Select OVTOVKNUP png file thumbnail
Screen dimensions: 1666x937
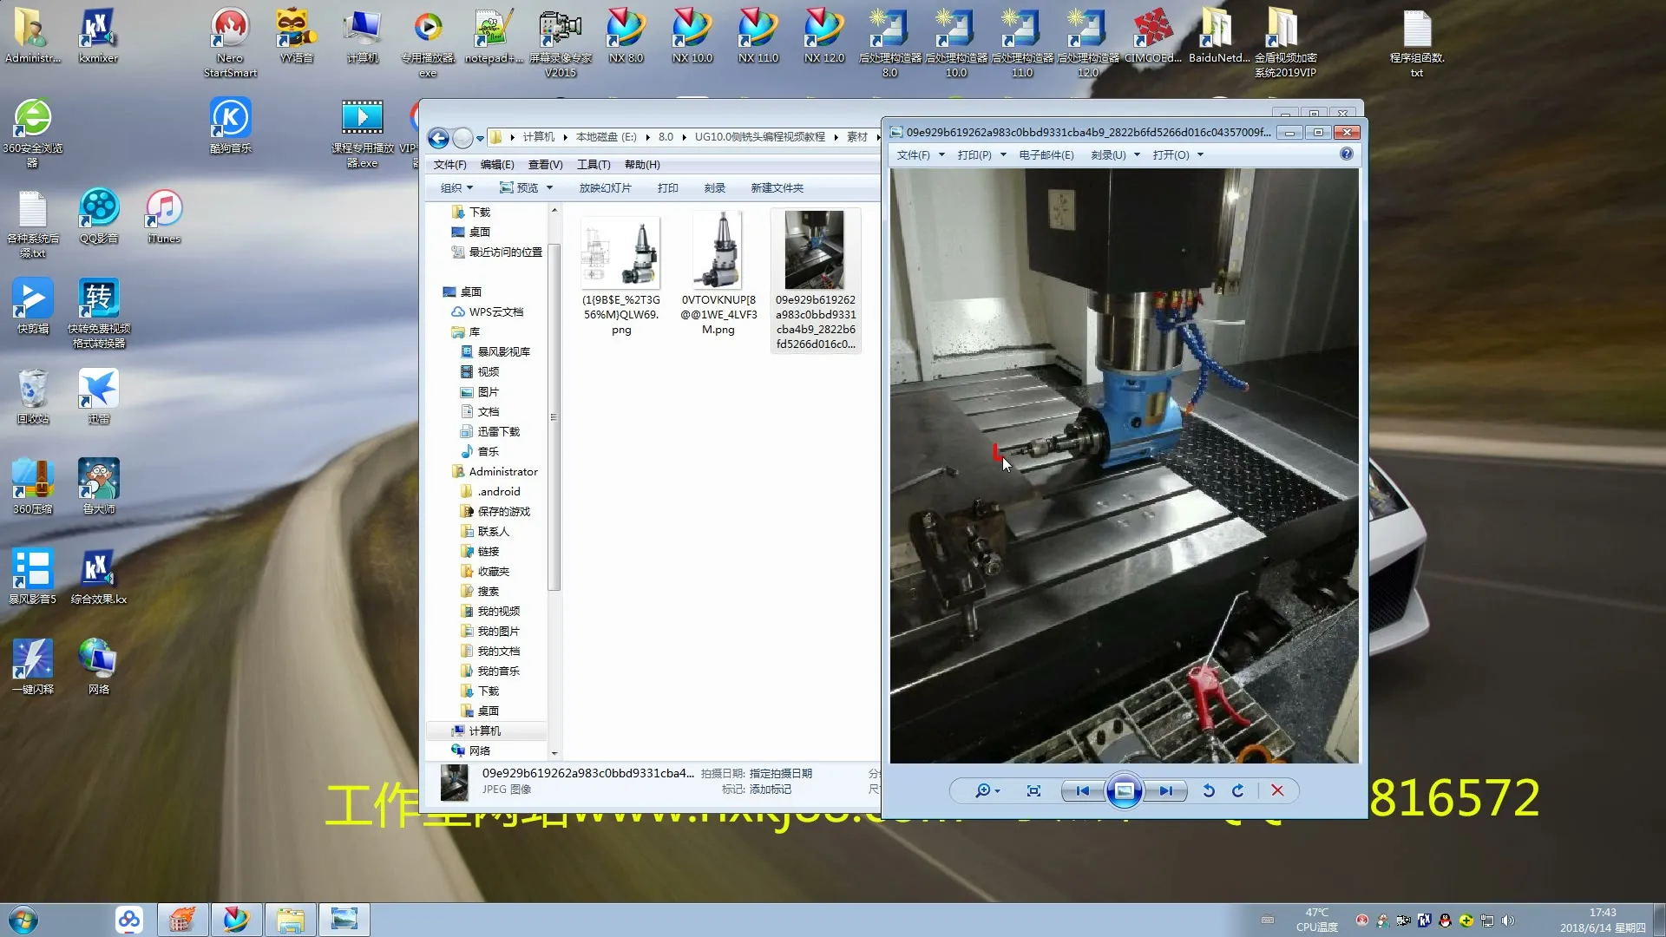718,252
